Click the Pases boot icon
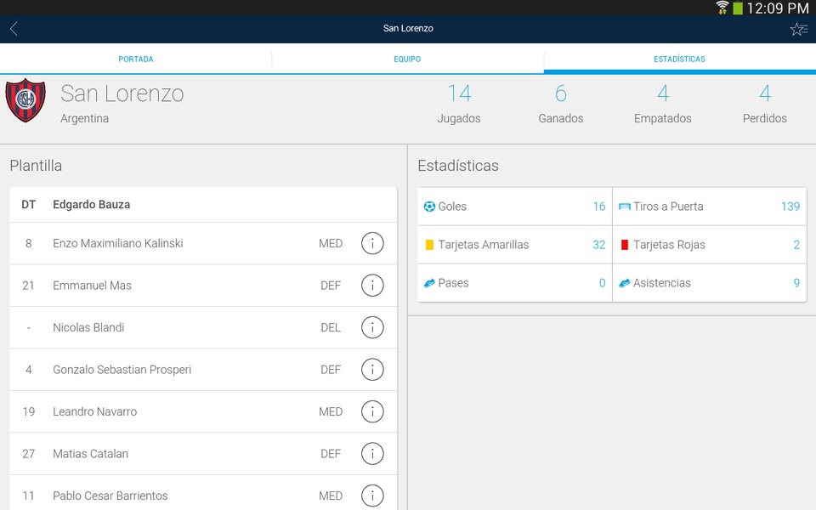The image size is (816, 510). [429, 283]
